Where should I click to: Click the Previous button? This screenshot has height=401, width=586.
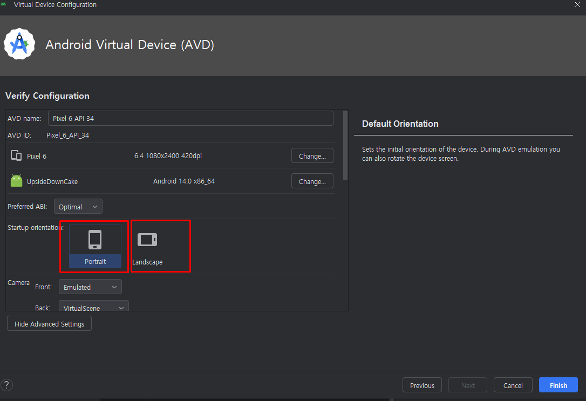[422, 385]
